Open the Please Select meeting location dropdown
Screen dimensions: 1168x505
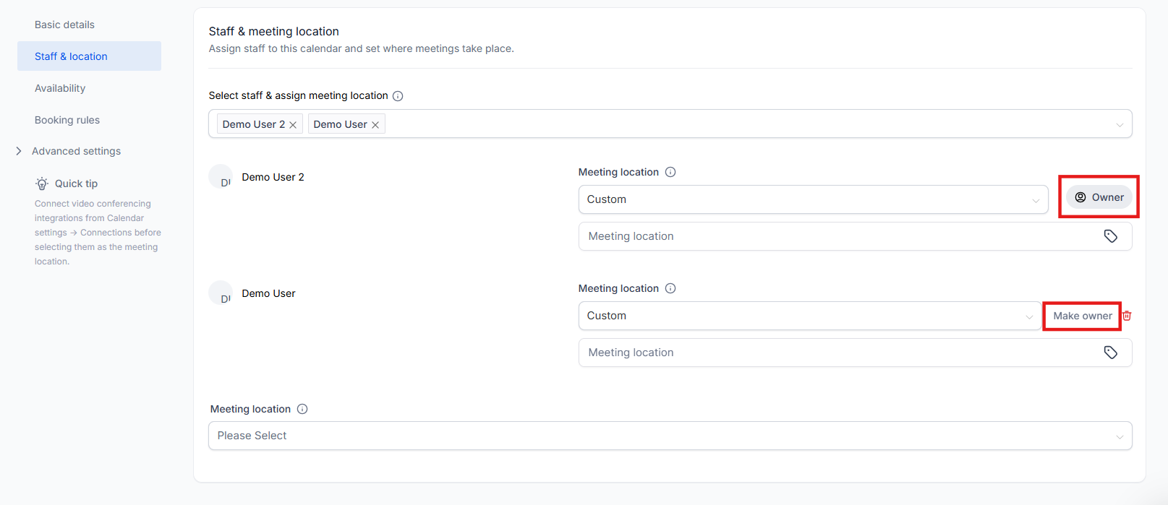(670, 436)
